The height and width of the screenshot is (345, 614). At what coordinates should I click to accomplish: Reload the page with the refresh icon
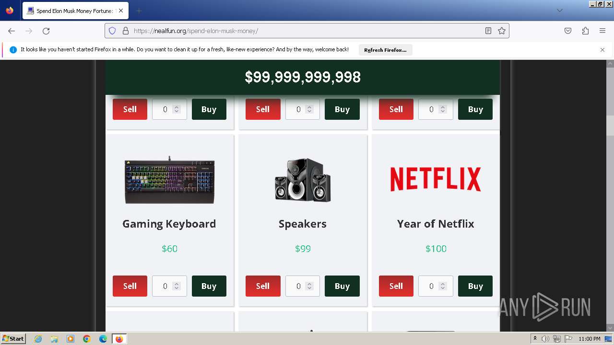(x=46, y=31)
